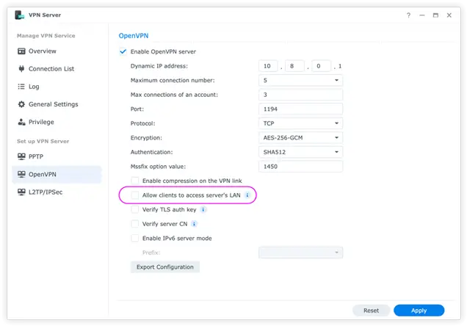467x326 pixels.
Task: Click info icon beside Allow clients LAN access
Action: (x=247, y=195)
